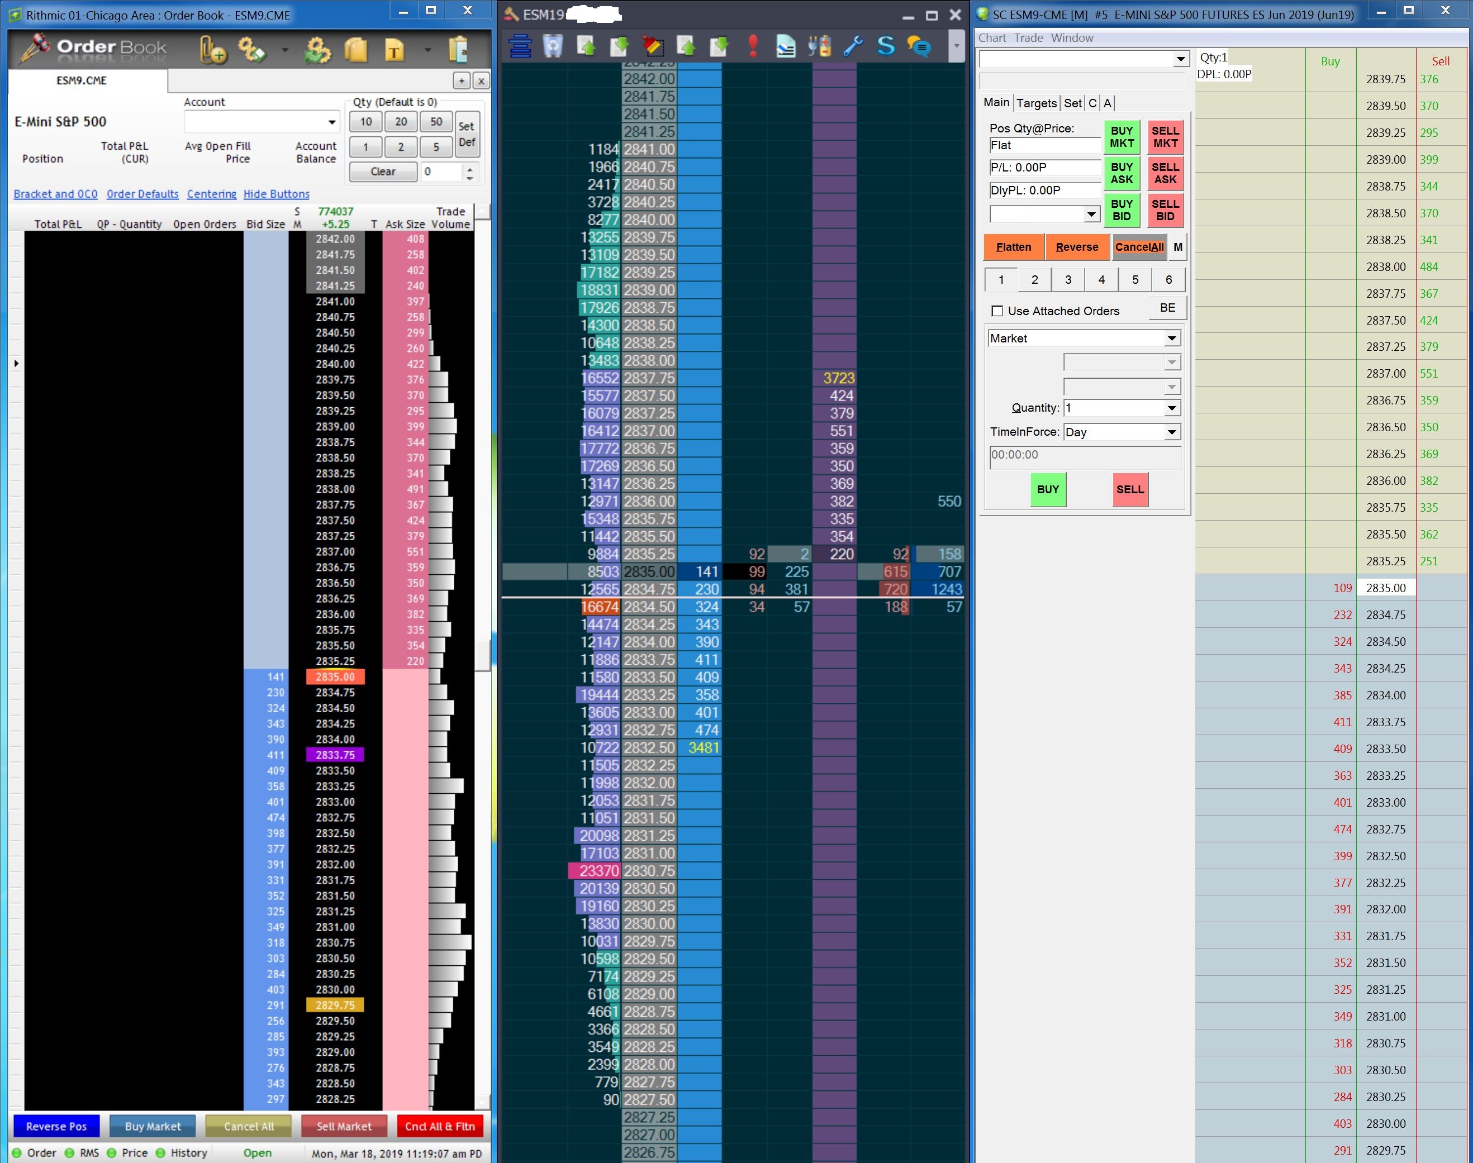1473x1163 pixels.
Task: Open the Bracket and OCO link
Action: [56, 194]
